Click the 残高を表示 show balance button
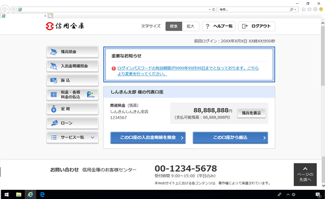 coord(251,113)
